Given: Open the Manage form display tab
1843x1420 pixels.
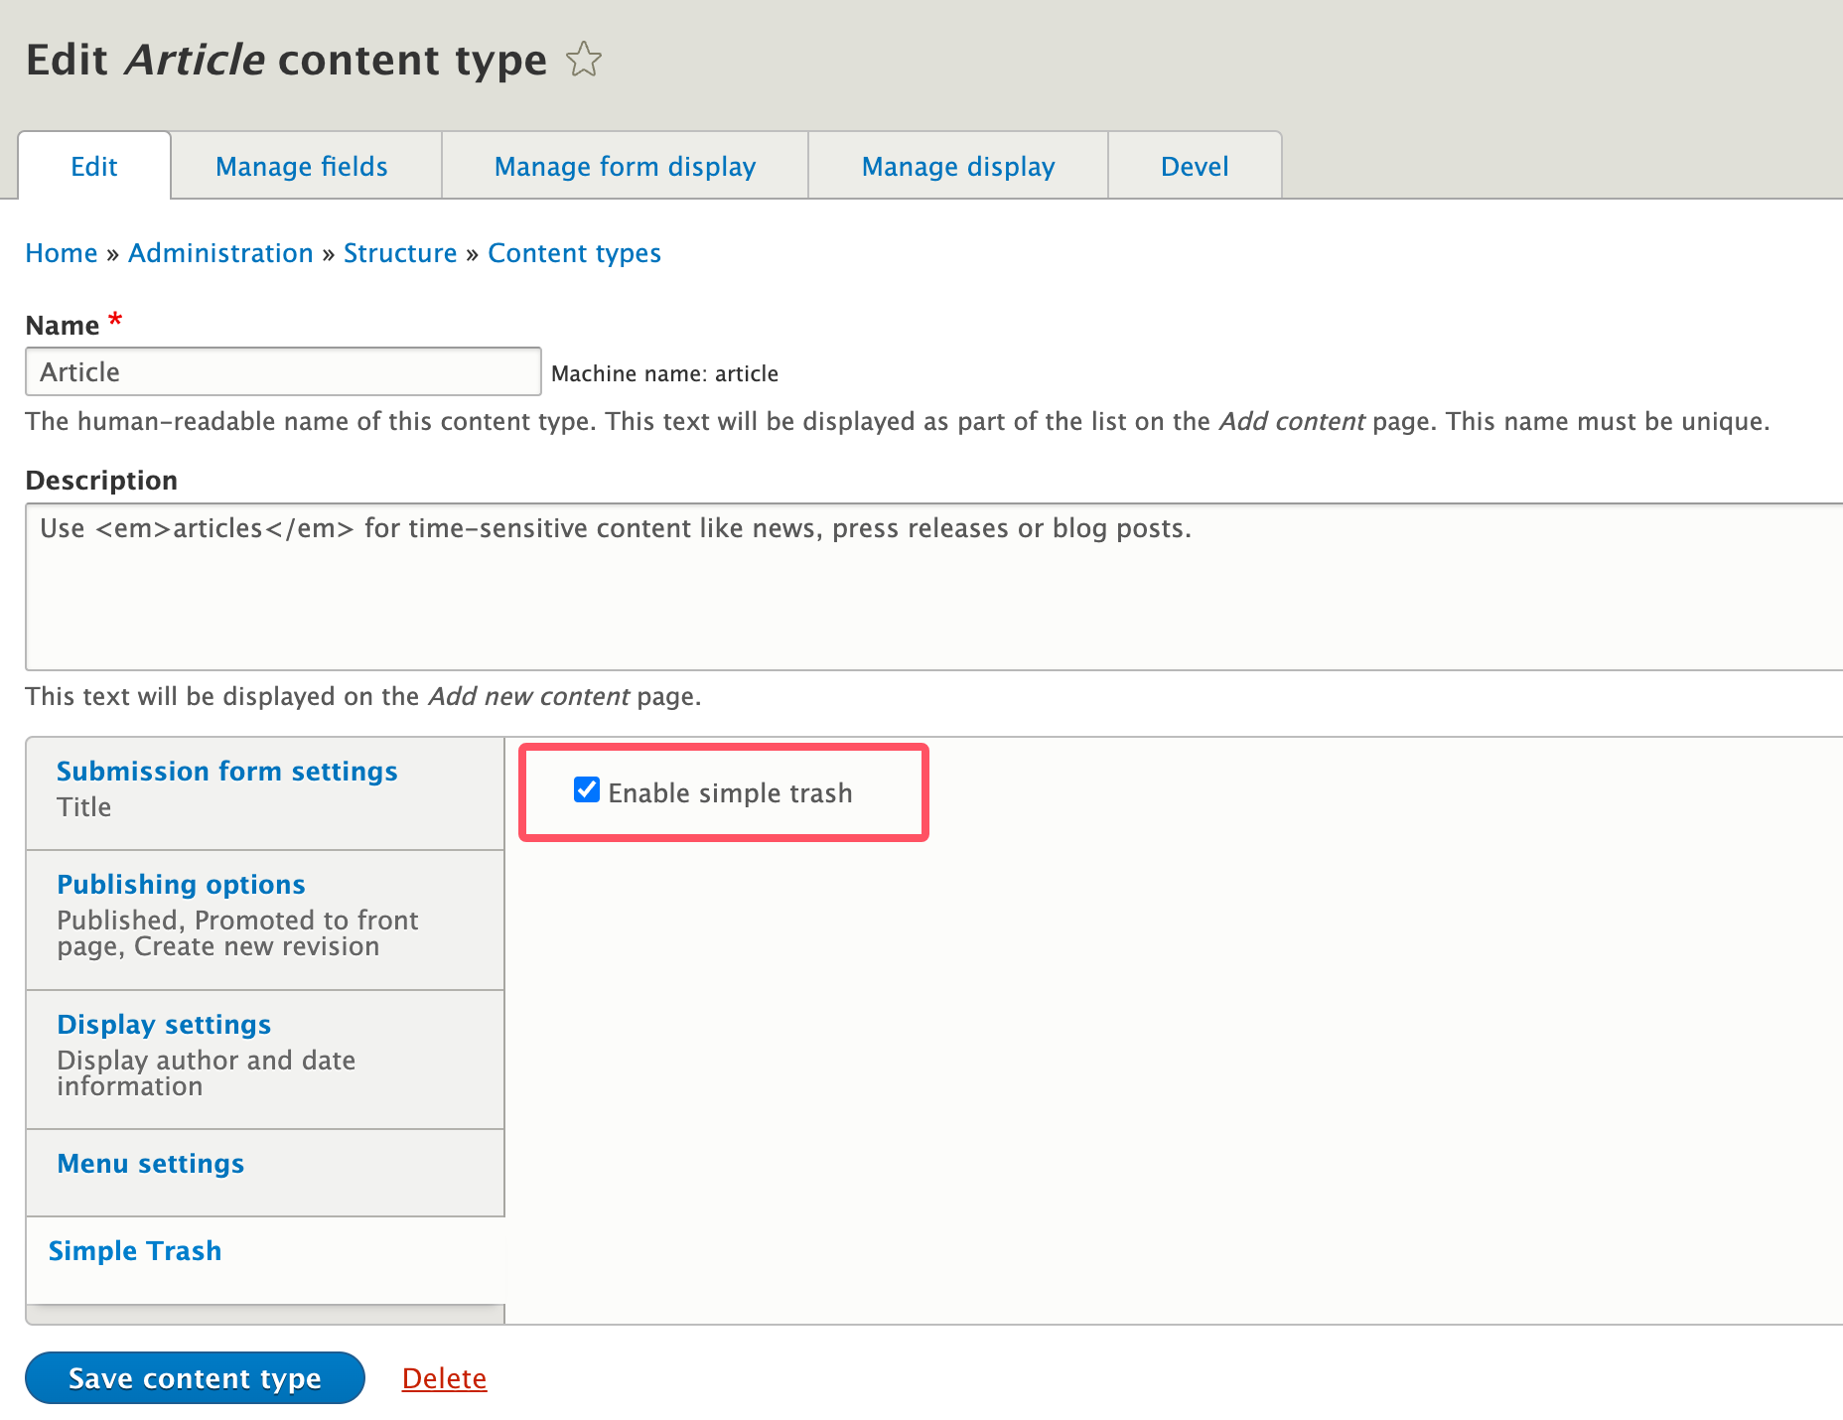Looking at the screenshot, I should click(625, 166).
